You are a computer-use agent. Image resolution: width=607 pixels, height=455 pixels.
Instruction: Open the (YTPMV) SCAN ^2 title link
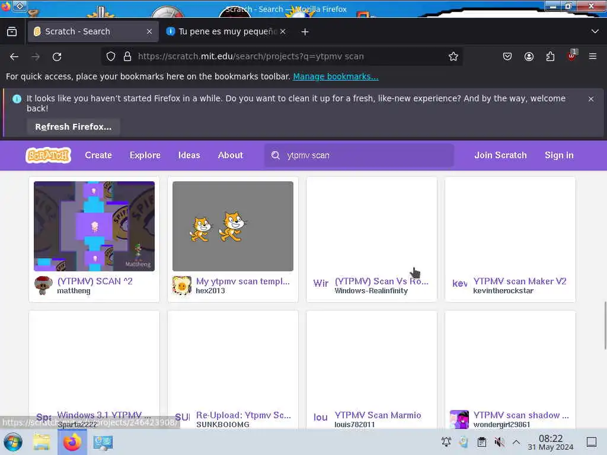click(95, 281)
